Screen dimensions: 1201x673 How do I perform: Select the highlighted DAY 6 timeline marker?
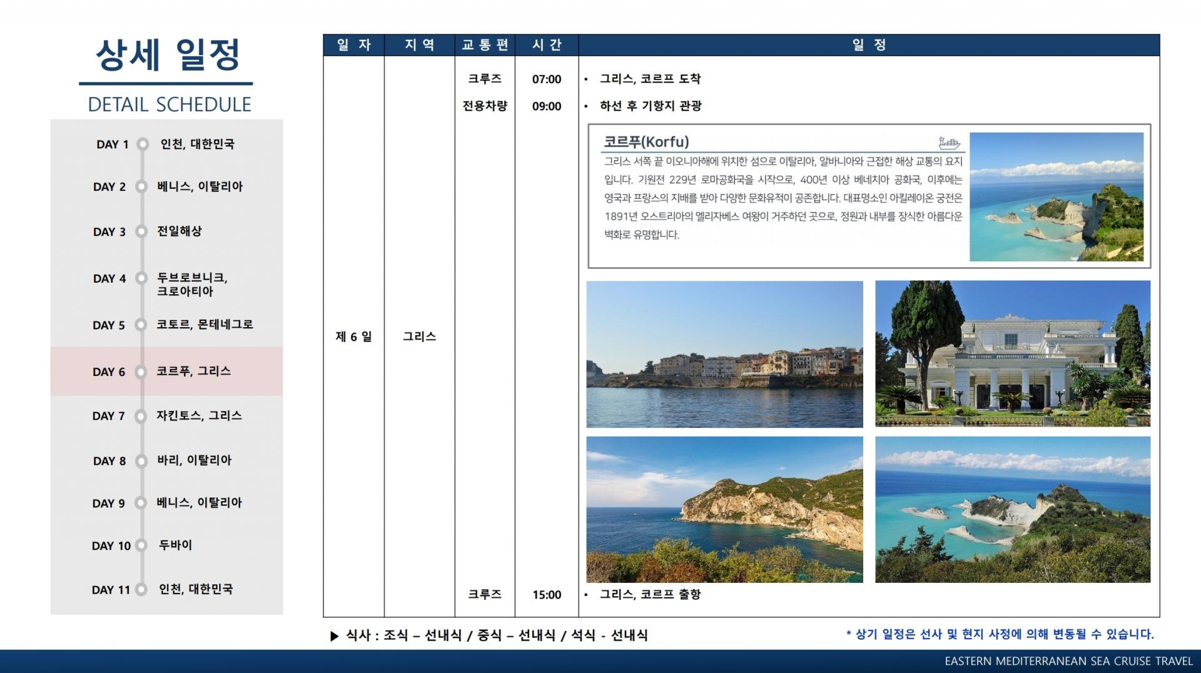pyautogui.click(x=142, y=372)
